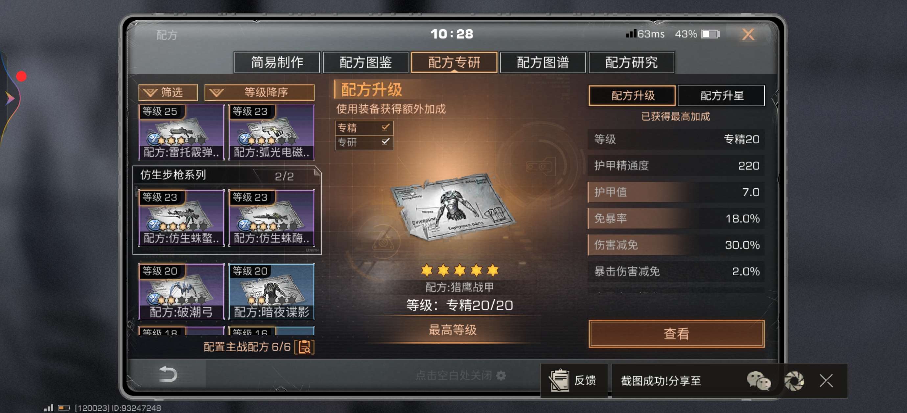Switch to the 配方图鉴 tab
Image resolution: width=907 pixels, height=413 pixels.
pyautogui.click(x=365, y=62)
